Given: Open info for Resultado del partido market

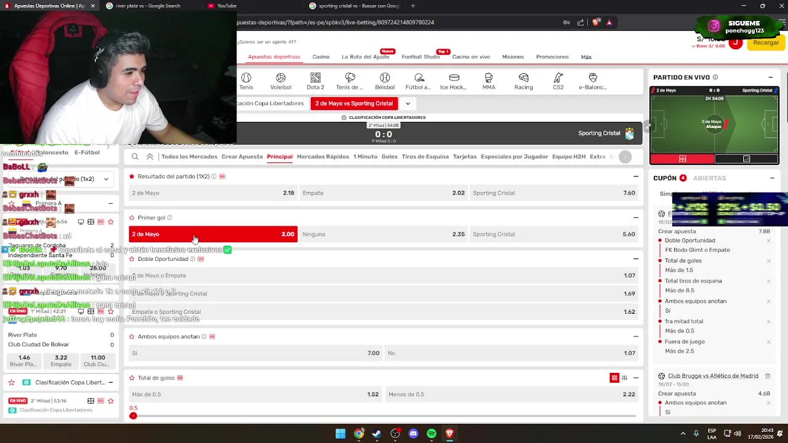Looking at the screenshot, I should [x=214, y=177].
